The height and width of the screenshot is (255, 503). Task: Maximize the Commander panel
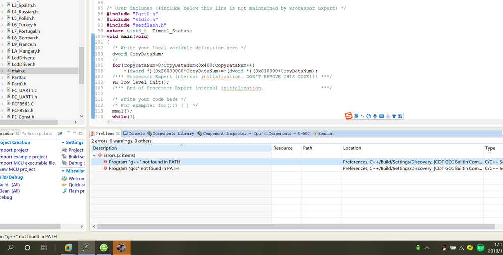81,133
